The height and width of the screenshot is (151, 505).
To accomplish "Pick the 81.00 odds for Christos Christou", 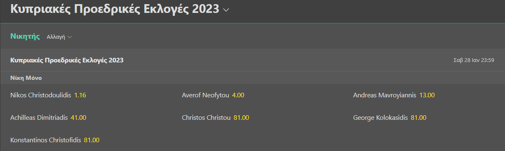I will (241, 118).
